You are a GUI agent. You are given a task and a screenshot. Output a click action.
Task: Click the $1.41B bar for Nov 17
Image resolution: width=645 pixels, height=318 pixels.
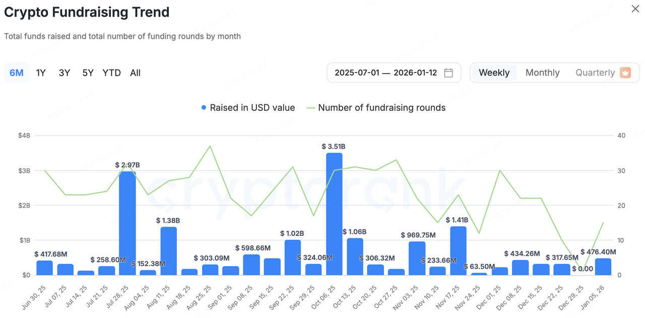458,250
